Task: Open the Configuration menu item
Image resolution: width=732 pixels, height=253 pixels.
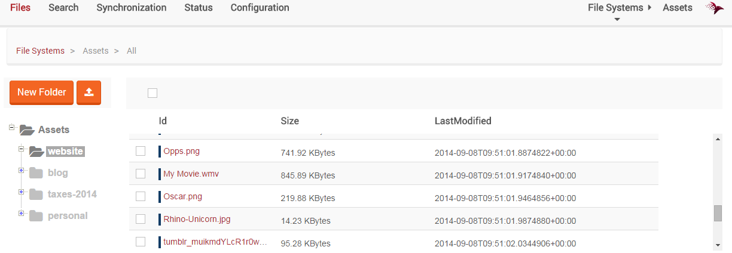Action: coord(260,8)
